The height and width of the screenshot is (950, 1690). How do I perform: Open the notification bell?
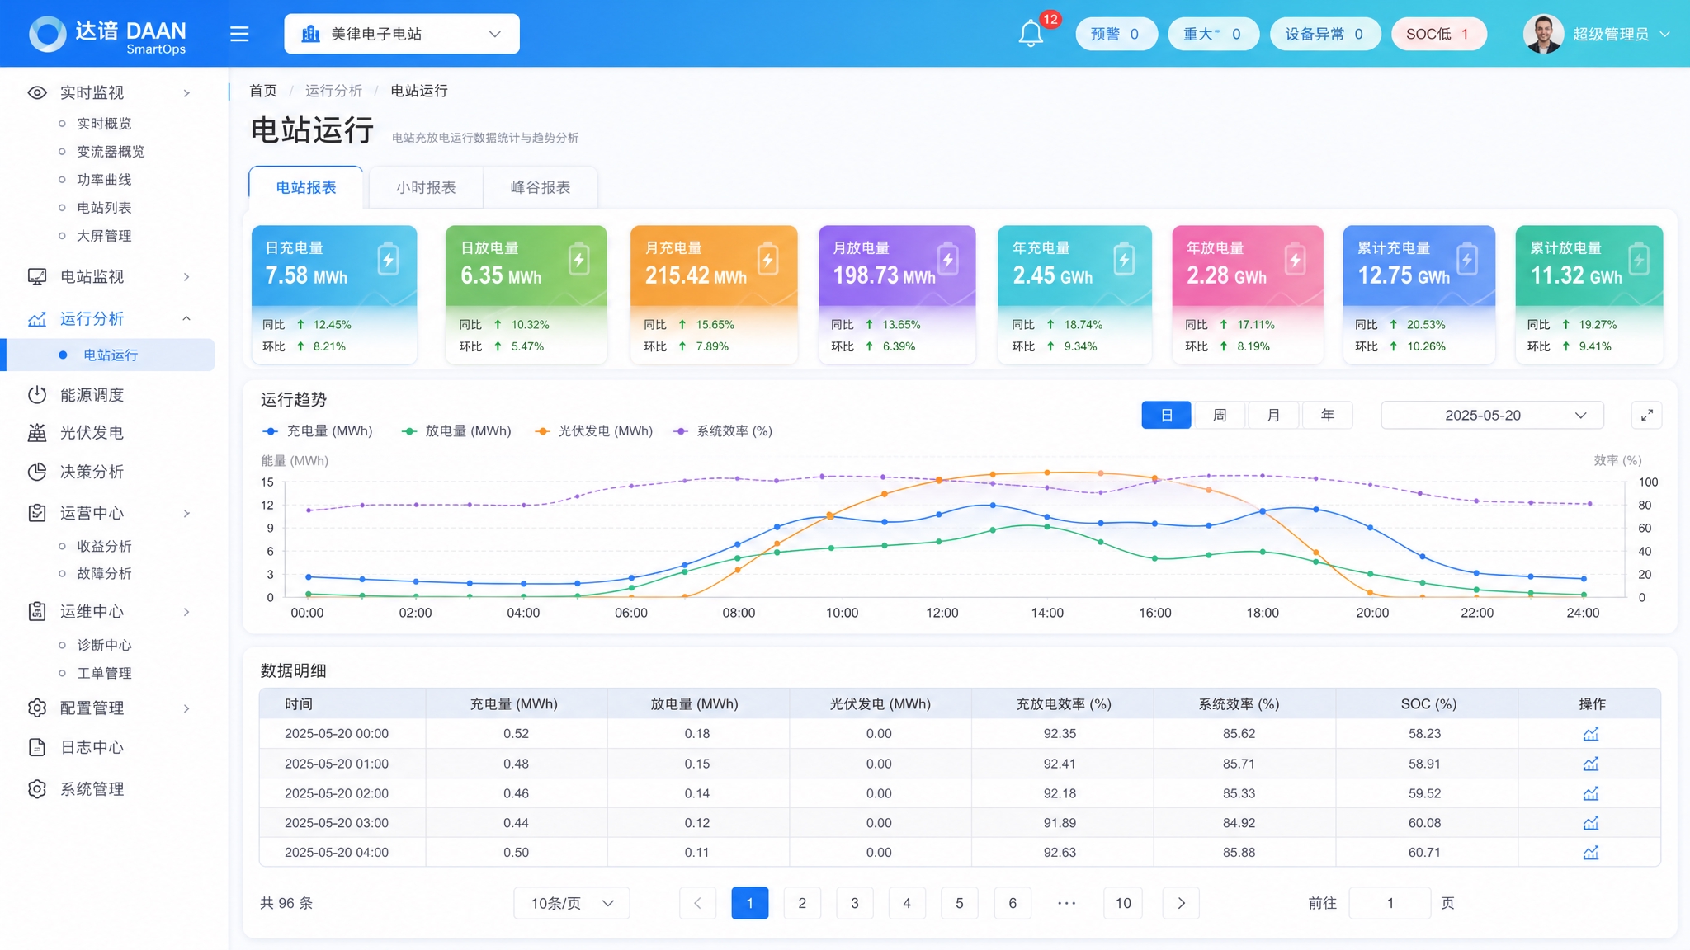pyautogui.click(x=1031, y=34)
